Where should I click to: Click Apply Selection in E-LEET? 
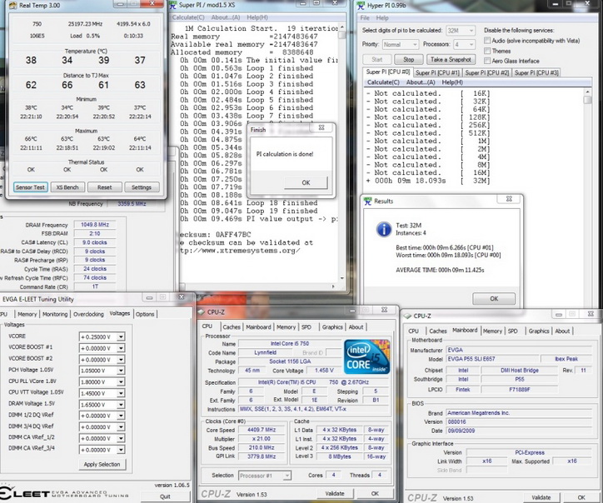(x=102, y=464)
